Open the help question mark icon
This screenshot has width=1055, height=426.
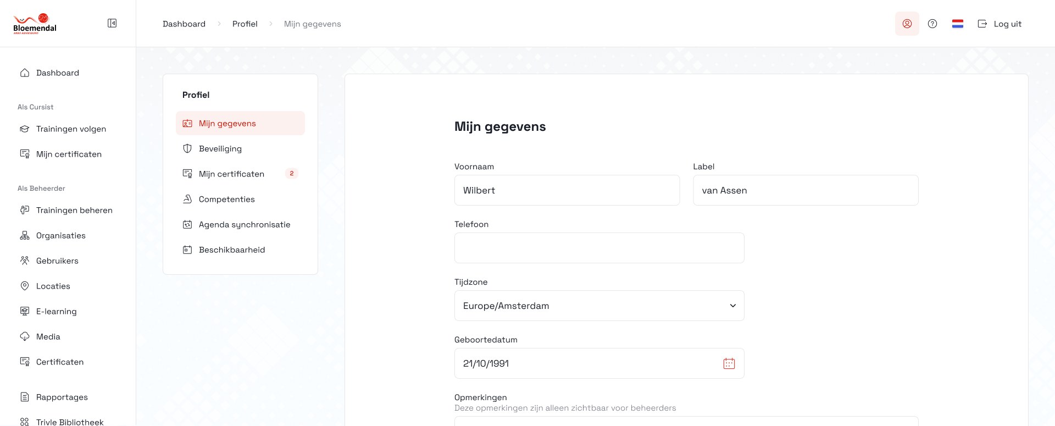coord(932,24)
